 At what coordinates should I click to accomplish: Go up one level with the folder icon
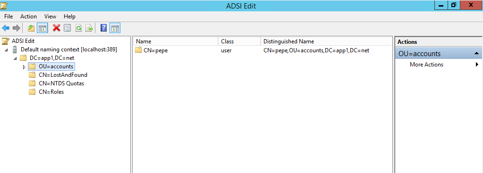click(x=31, y=28)
